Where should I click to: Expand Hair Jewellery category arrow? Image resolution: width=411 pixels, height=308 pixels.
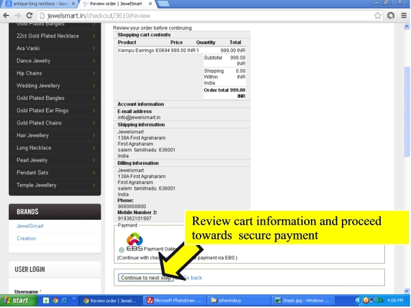click(94, 136)
